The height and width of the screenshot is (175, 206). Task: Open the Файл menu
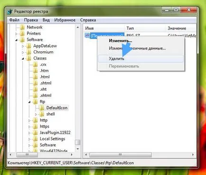[14, 20]
